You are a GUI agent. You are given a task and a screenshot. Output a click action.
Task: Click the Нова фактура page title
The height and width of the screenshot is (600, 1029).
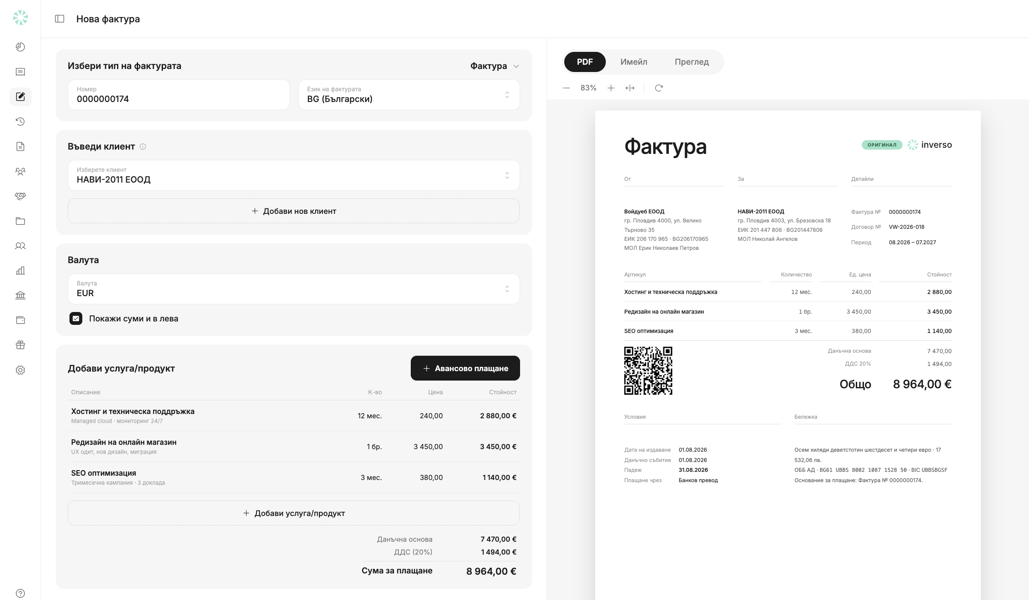pyautogui.click(x=108, y=19)
